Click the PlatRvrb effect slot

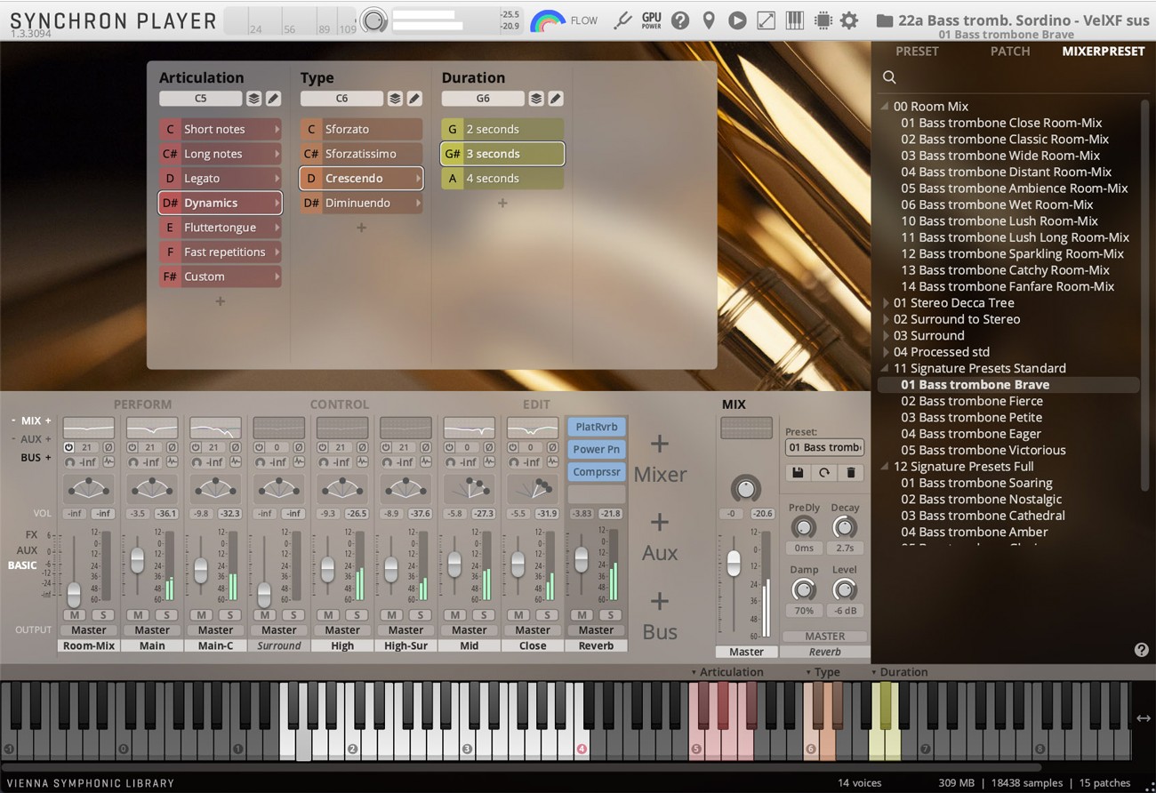coord(597,428)
